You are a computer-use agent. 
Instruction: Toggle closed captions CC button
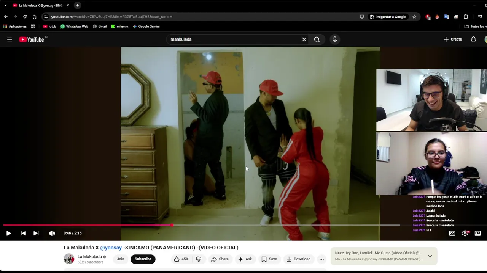pyautogui.click(x=452, y=233)
